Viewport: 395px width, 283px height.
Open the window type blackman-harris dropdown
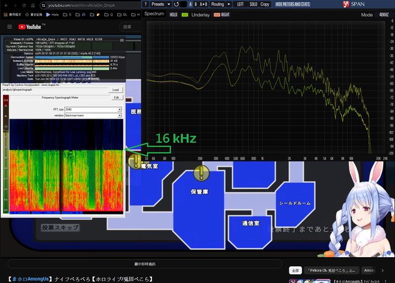[93, 116]
